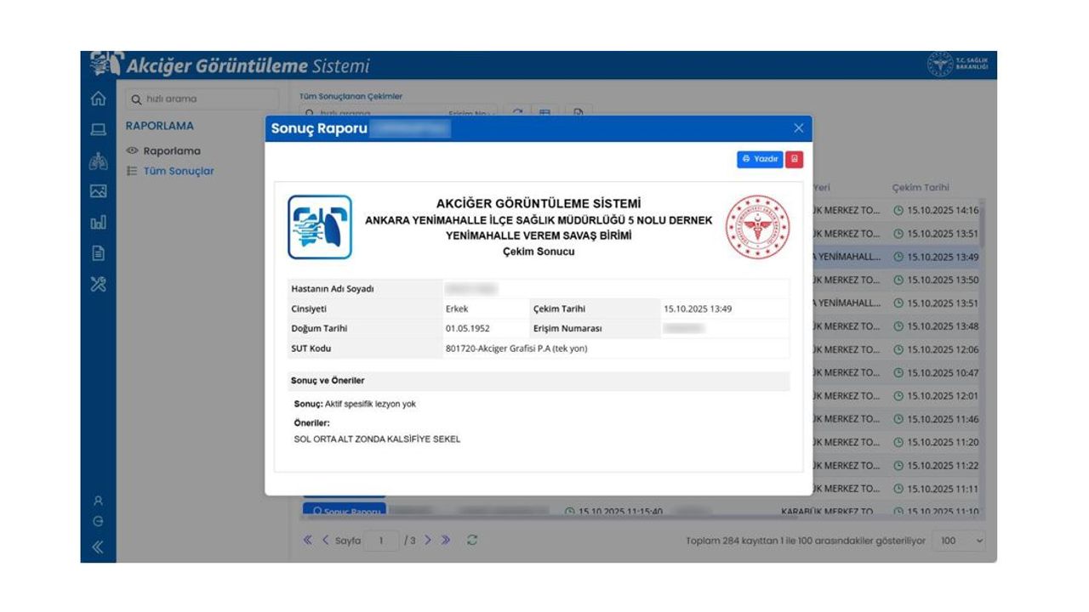Viewport: 1089px width, 612px height.
Task: Click the Home icon in left sidebar
Action: click(98, 99)
